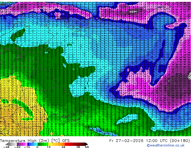
Task: Click the legend label -22
Action: [x=17, y=147]
